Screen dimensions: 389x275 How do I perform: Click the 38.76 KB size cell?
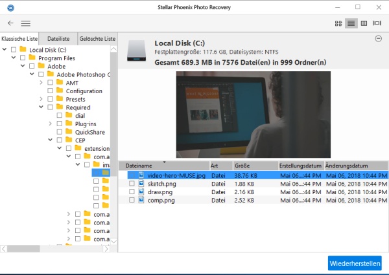[245, 175]
